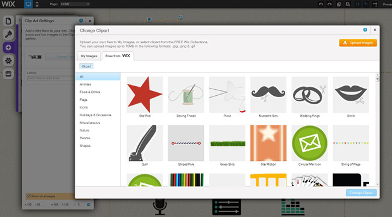Click the orange Upload Images button

(x=358, y=43)
